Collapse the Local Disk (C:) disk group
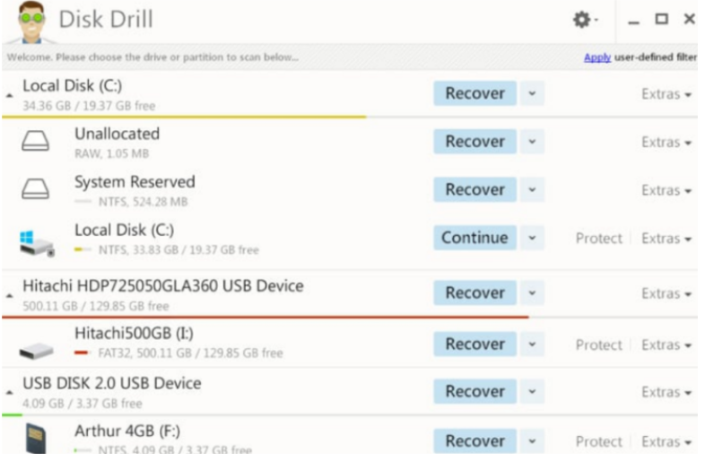 click(x=10, y=94)
